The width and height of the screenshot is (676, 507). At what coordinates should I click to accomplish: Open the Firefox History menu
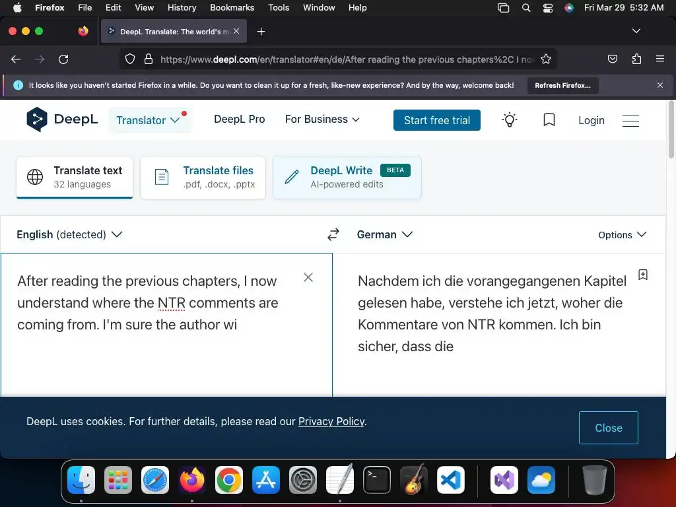tap(182, 8)
